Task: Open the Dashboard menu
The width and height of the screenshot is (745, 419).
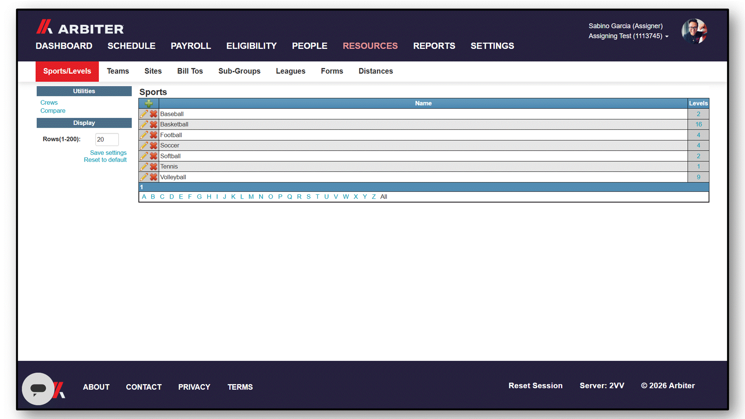Action: click(x=64, y=46)
